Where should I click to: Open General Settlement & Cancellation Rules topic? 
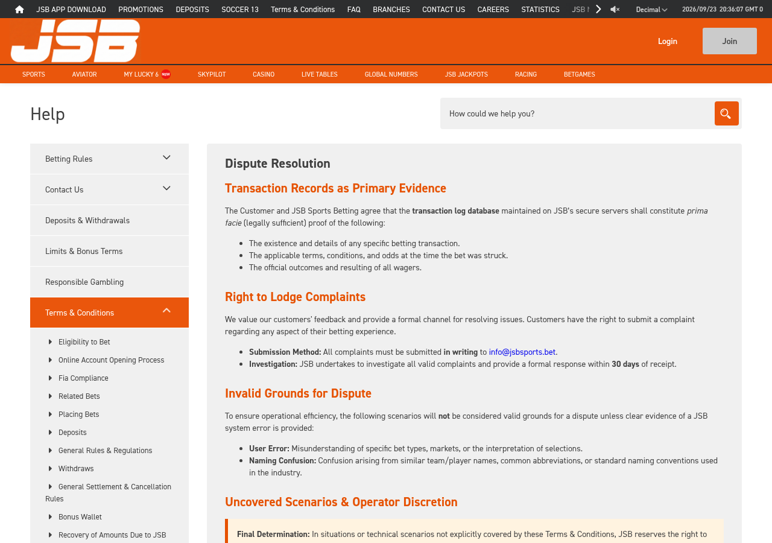click(x=109, y=492)
